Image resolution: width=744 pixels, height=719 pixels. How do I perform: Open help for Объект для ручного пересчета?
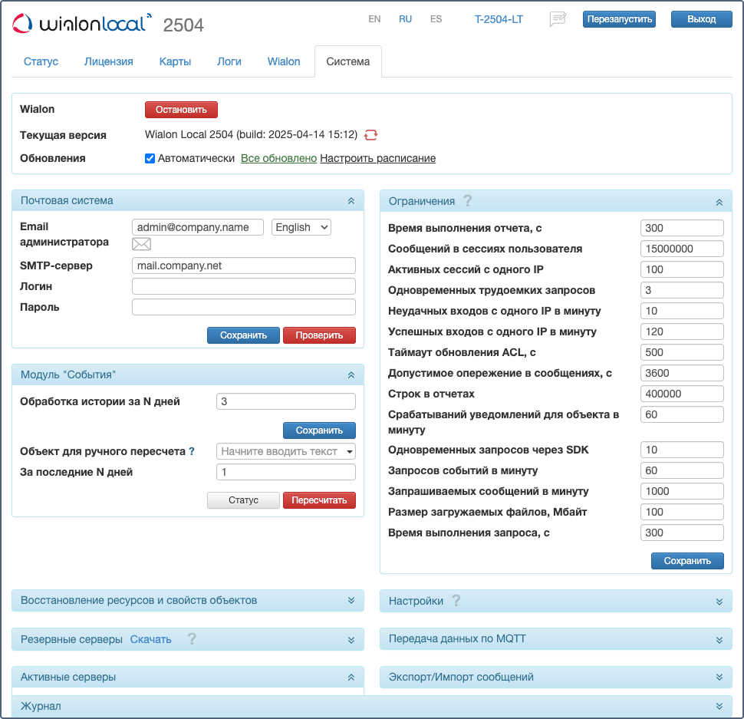(192, 451)
